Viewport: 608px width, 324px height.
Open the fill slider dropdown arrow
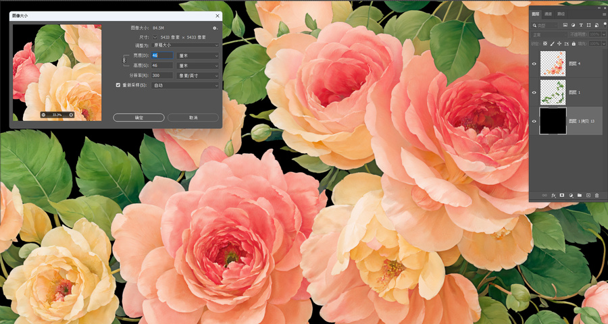[604, 44]
